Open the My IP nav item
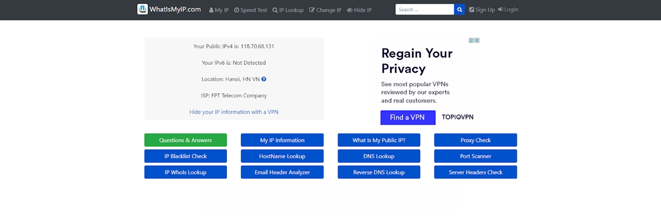Viewport: 661px width, 216px height. coord(219,10)
